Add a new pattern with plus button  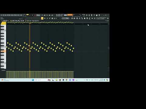pos(70,18)
